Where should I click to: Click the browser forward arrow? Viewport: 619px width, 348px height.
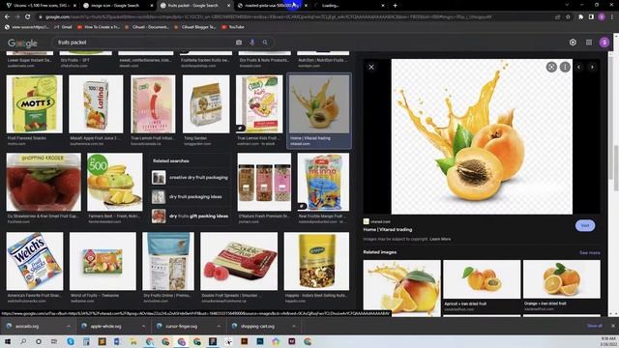pyautogui.click(x=17, y=17)
